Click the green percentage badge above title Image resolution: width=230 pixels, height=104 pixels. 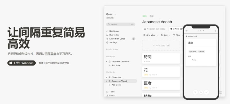(145, 16)
